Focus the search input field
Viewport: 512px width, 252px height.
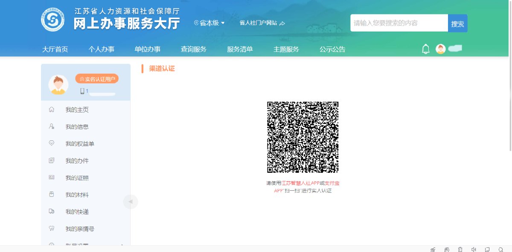399,23
